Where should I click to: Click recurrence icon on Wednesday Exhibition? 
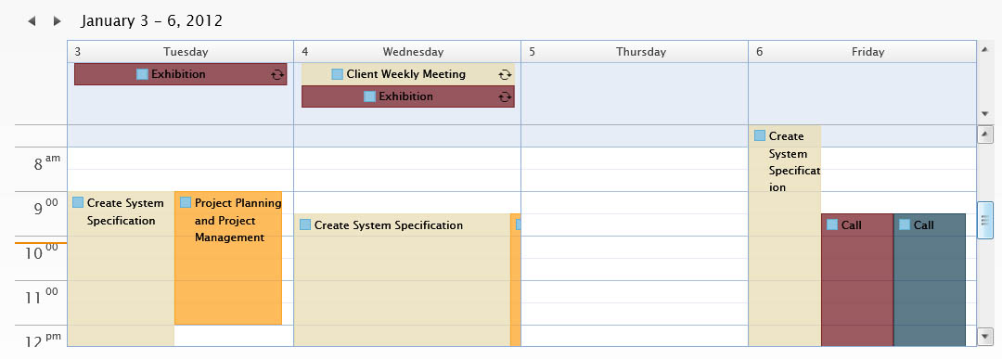click(505, 97)
